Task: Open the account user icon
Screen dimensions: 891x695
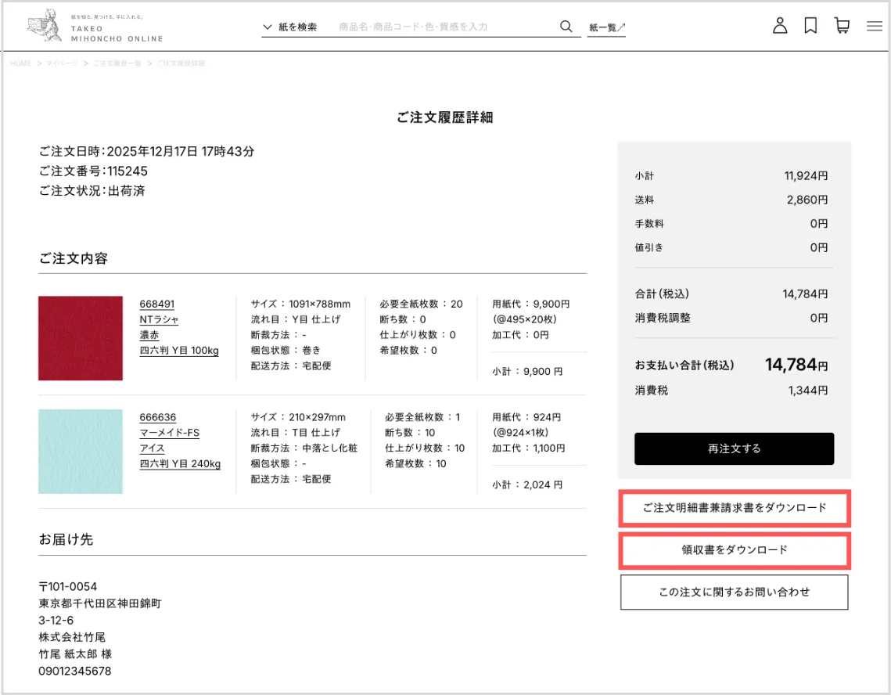Action: tap(779, 26)
